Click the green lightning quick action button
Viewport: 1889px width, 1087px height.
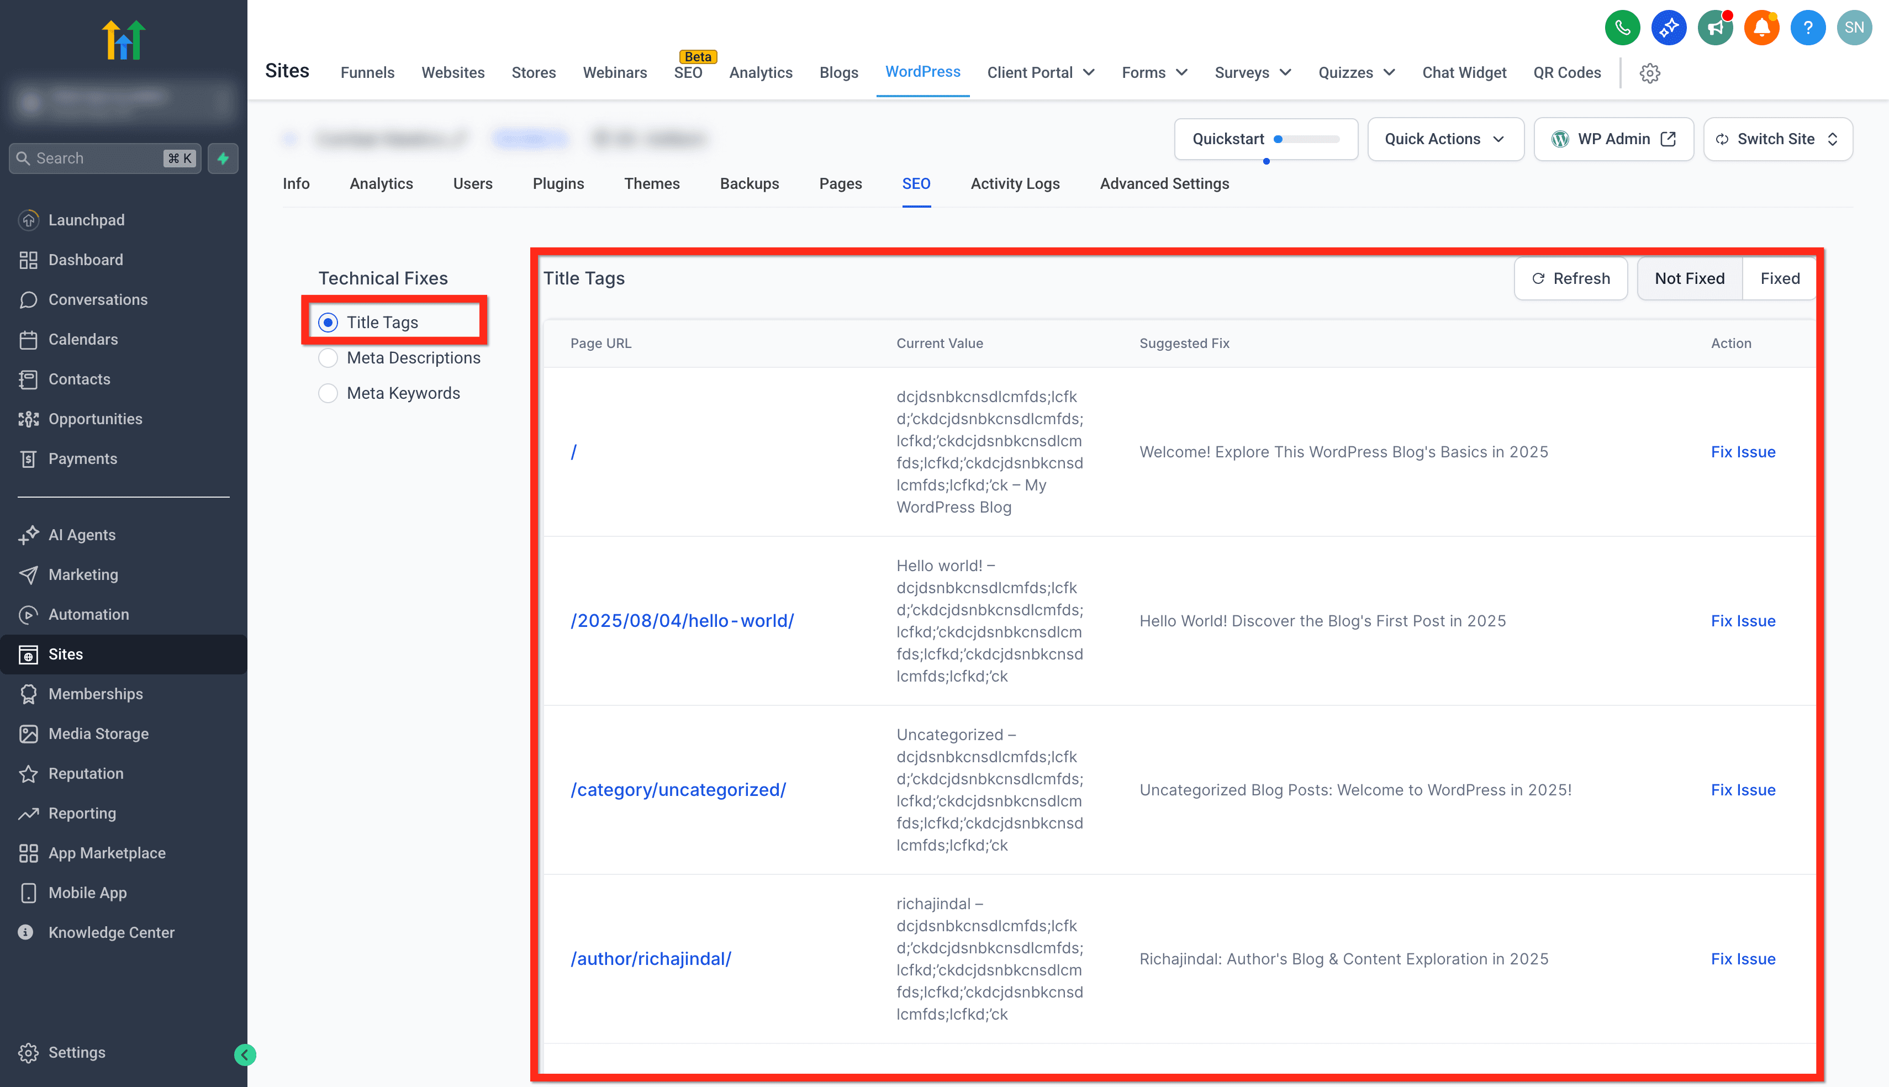coord(223,159)
